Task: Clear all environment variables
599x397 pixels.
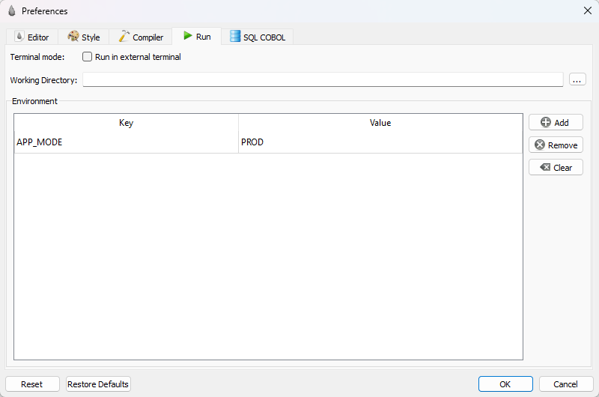Action: (556, 168)
